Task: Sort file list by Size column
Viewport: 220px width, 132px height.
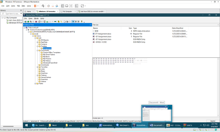Action: point(130,28)
